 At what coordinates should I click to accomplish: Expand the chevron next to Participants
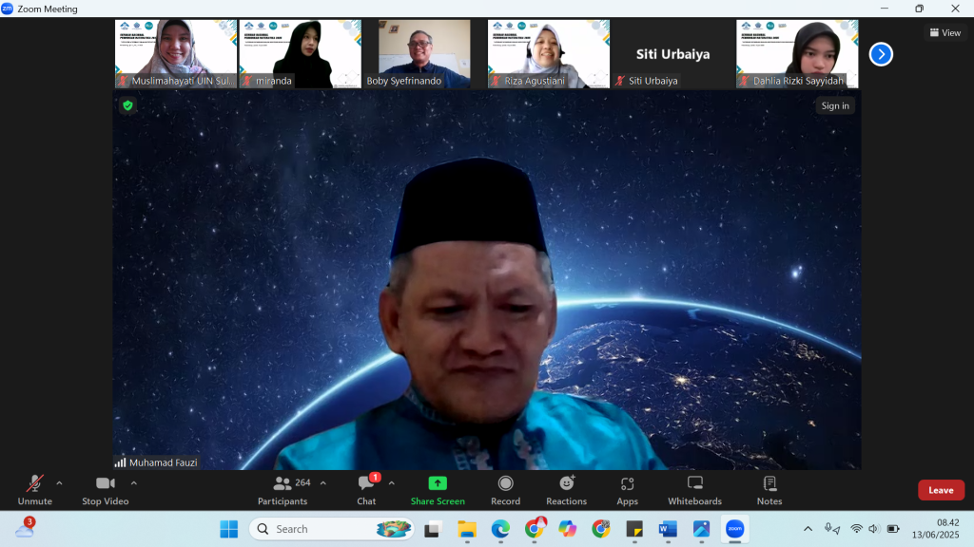(322, 482)
